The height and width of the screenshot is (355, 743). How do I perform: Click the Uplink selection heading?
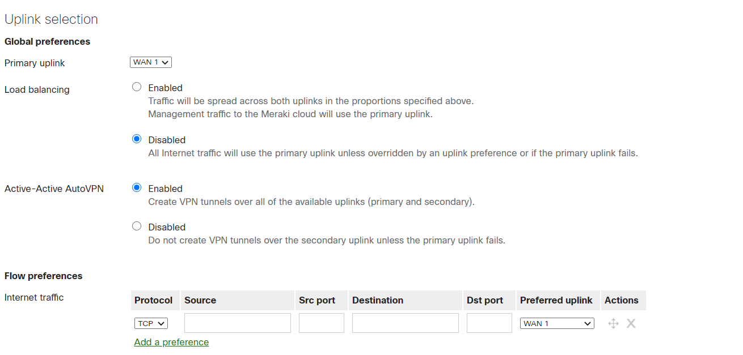(51, 19)
